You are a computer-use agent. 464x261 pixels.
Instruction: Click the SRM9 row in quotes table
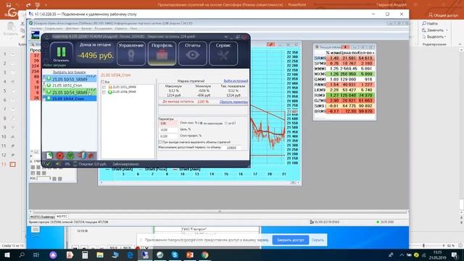click(x=344, y=58)
